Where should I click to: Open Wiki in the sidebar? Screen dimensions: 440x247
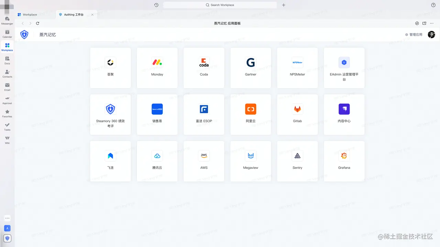point(7,140)
